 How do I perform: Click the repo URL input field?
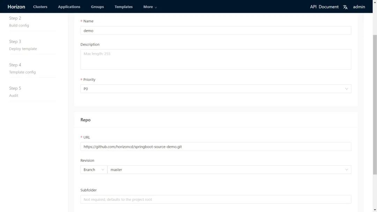(215, 147)
